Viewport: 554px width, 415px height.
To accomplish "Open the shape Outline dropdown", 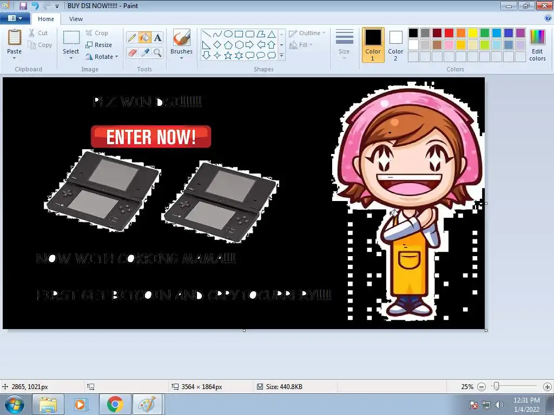I will coord(307,33).
